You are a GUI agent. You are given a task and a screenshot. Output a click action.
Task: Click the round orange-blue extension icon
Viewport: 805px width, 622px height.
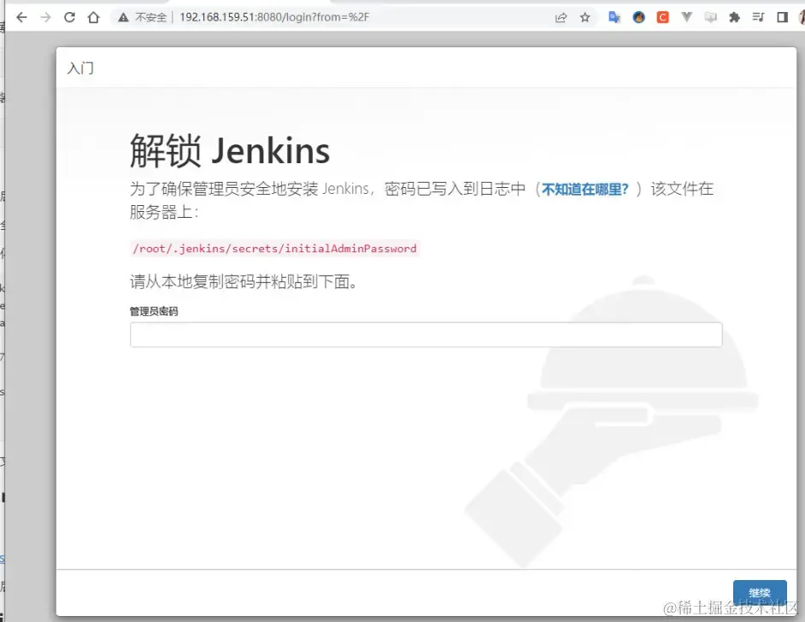tap(638, 17)
